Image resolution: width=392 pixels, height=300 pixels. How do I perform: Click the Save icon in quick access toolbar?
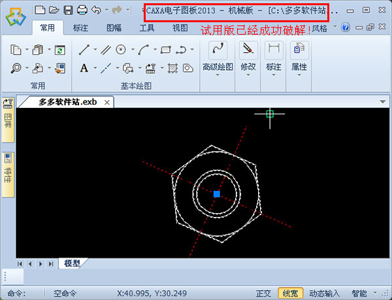point(68,10)
